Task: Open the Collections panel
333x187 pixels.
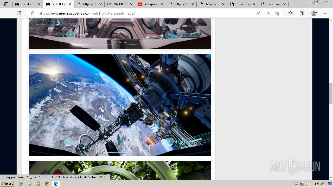Action: click(x=302, y=13)
